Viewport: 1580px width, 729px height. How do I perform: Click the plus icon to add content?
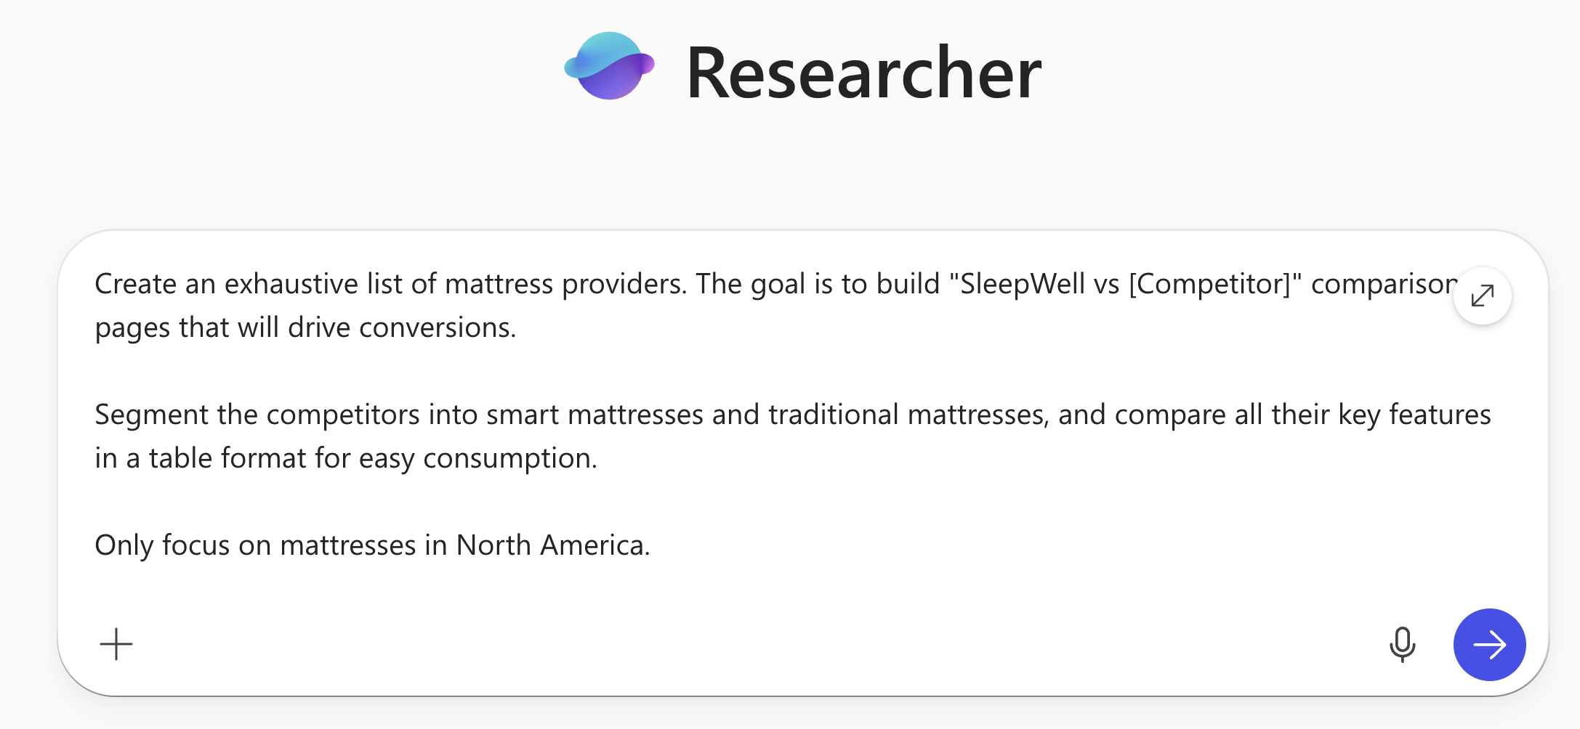pyautogui.click(x=116, y=644)
